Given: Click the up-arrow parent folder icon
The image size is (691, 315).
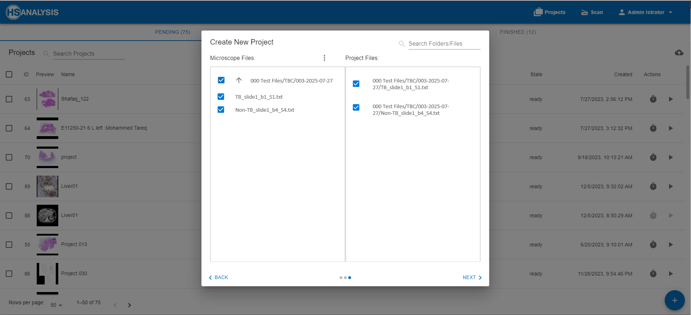Looking at the screenshot, I should 239,80.
